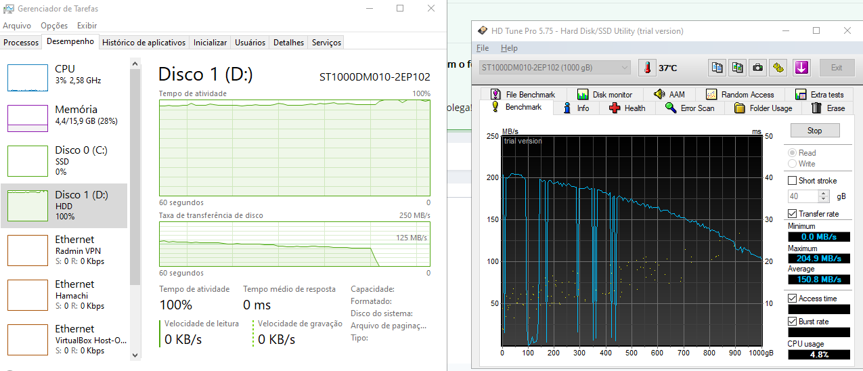Click the thermometer temperature icon in HD Tune
863x371 pixels.
(x=648, y=68)
